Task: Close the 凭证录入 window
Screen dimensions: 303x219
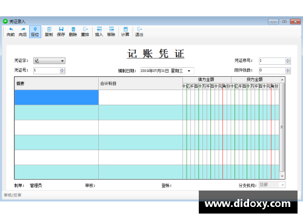Action: (295, 22)
